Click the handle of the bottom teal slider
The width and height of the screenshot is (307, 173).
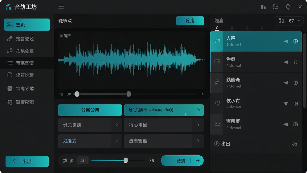[126, 160]
